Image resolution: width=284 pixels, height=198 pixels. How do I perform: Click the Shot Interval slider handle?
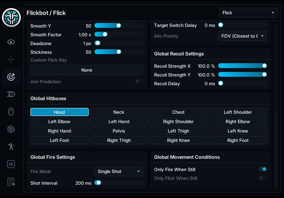(99, 182)
